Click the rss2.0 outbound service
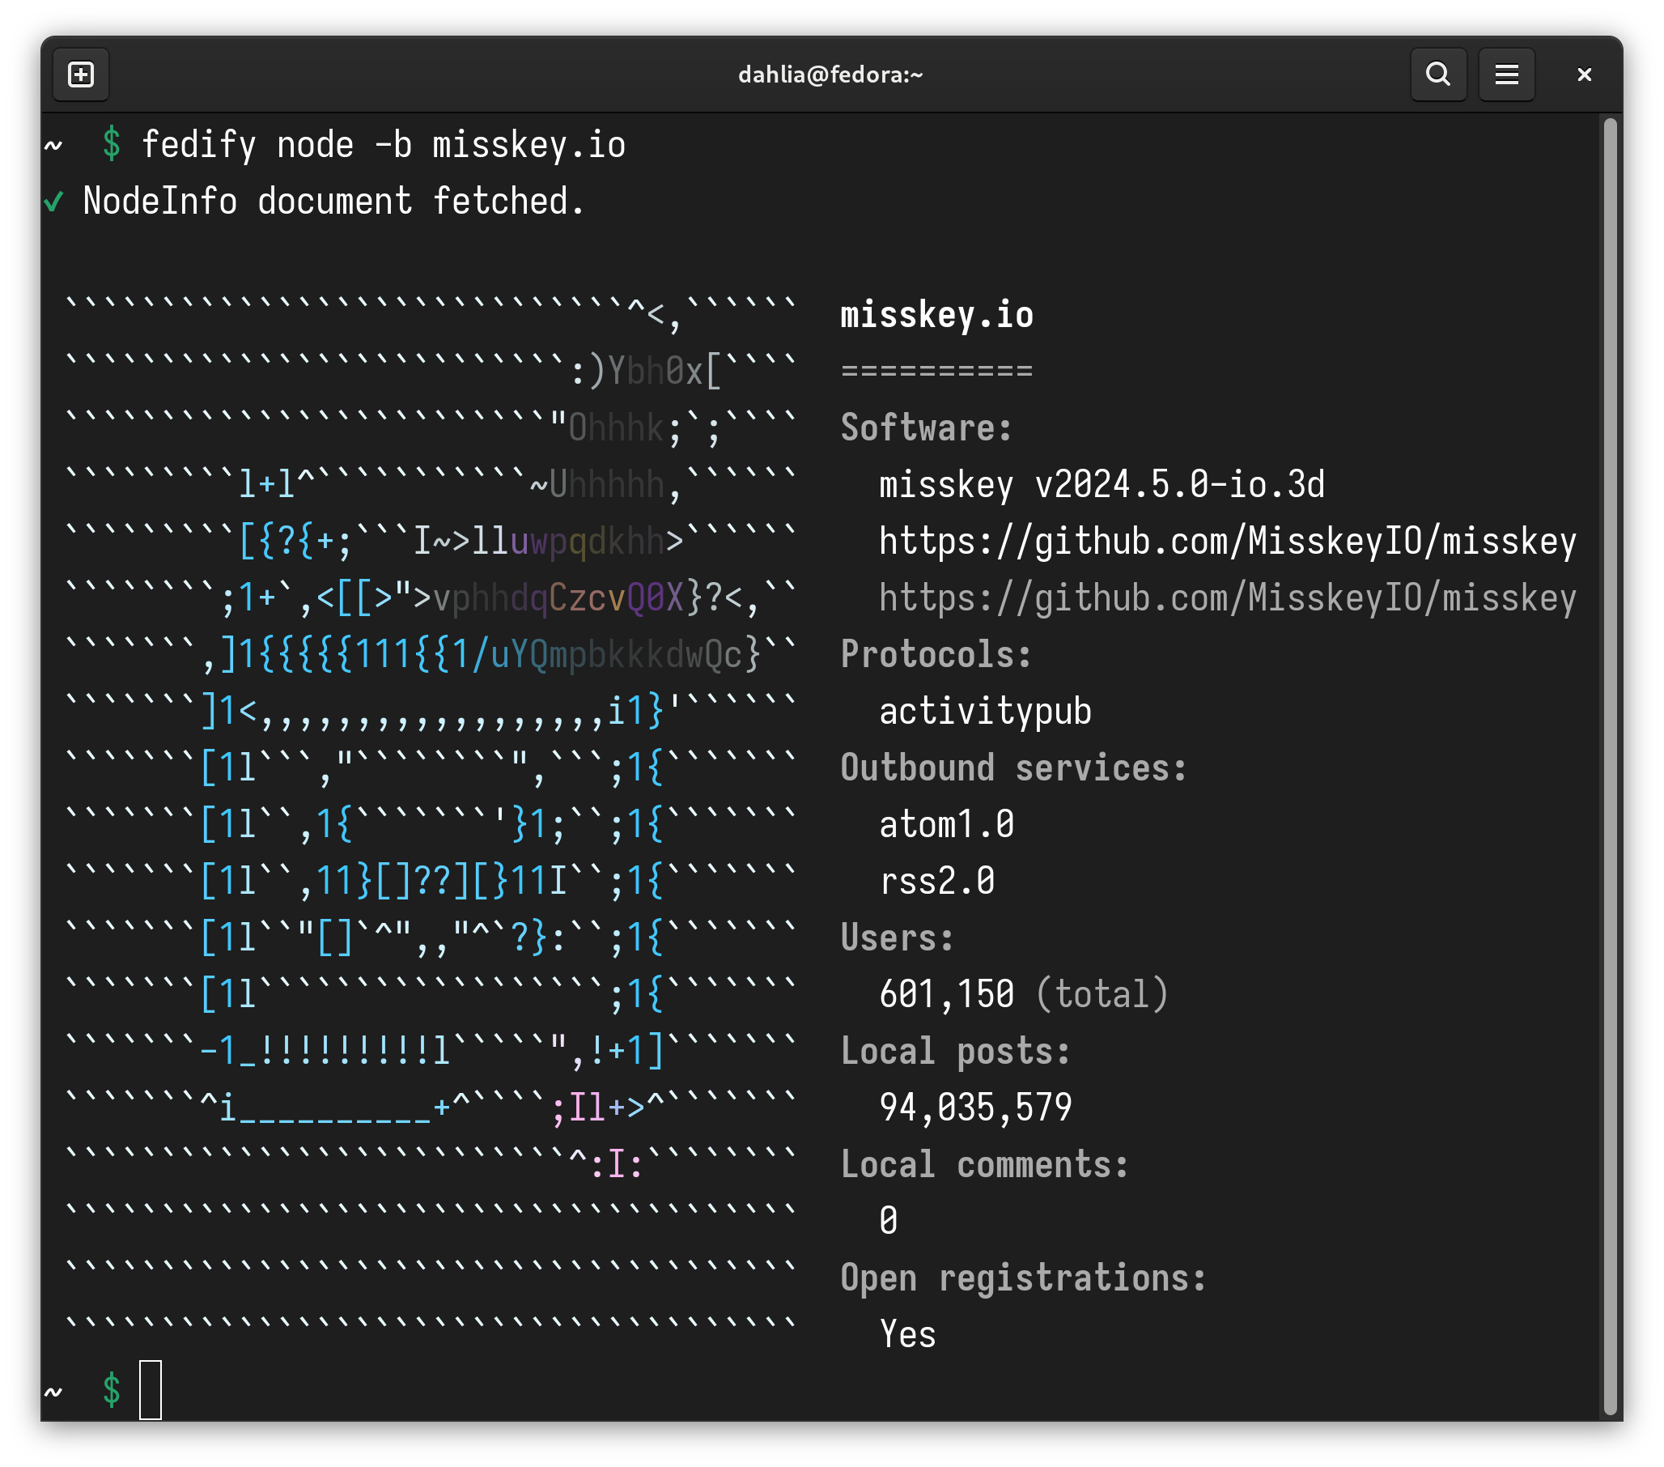This screenshot has height=1467, width=1664. 936,882
